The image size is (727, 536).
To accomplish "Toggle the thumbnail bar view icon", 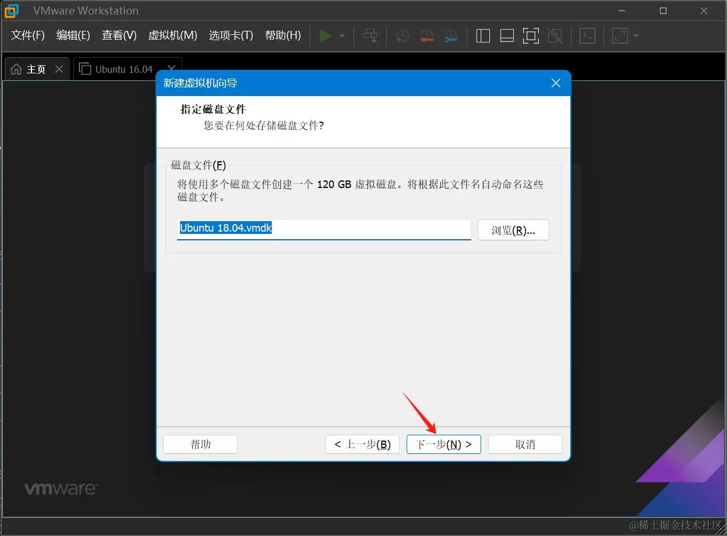I will (x=507, y=36).
